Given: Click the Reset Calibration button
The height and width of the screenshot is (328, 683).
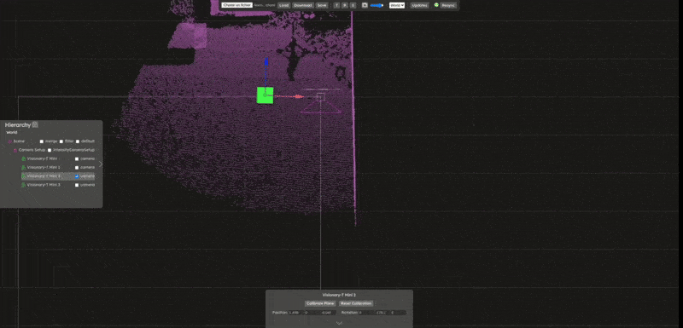Looking at the screenshot, I should 356,303.
